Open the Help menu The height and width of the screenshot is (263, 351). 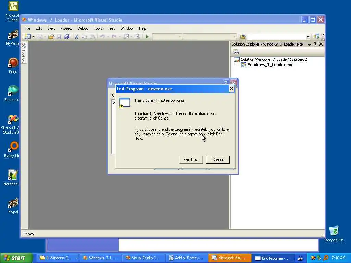142,28
